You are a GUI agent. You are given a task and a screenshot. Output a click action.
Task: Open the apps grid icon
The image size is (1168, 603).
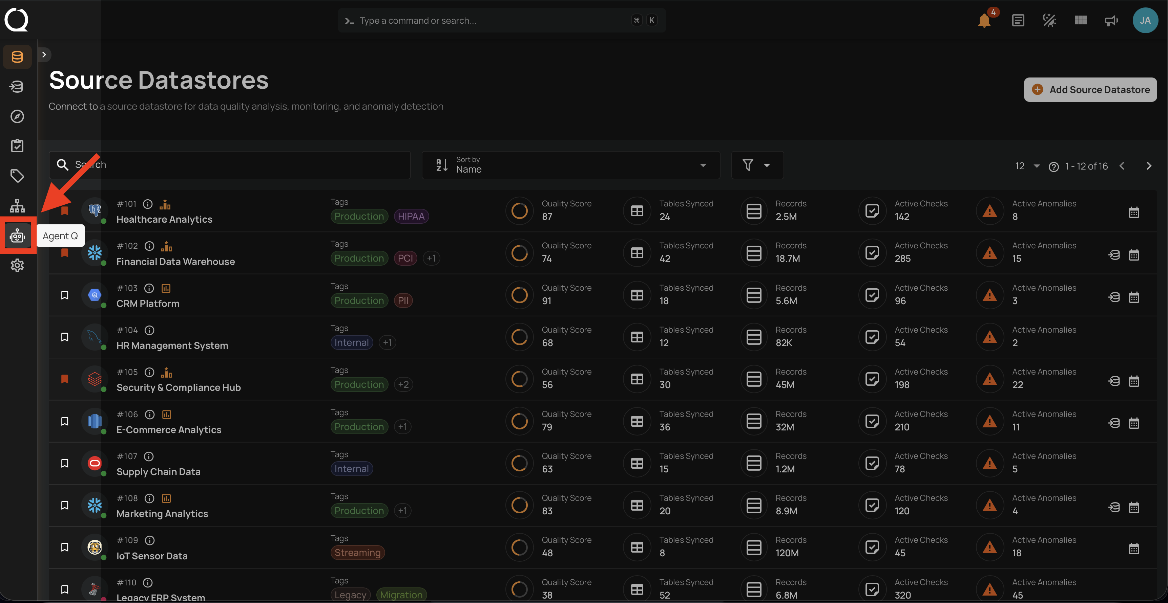1081,20
